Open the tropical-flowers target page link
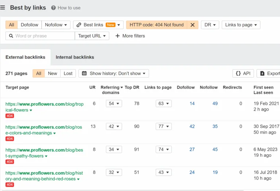280x191 pixels. pos(44,107)
